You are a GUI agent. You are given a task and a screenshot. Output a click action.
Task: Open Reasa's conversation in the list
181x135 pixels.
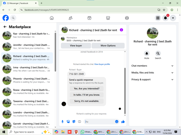tap(27, 91)
